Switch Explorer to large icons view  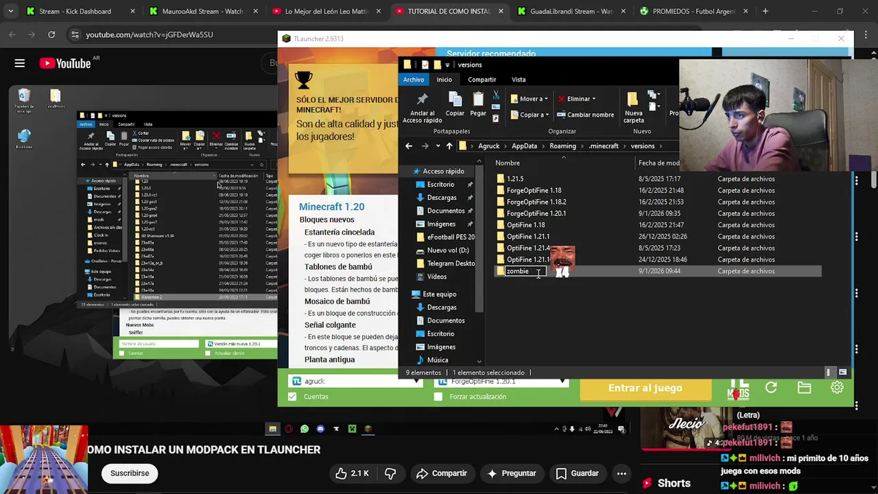[x=843, y=372]
